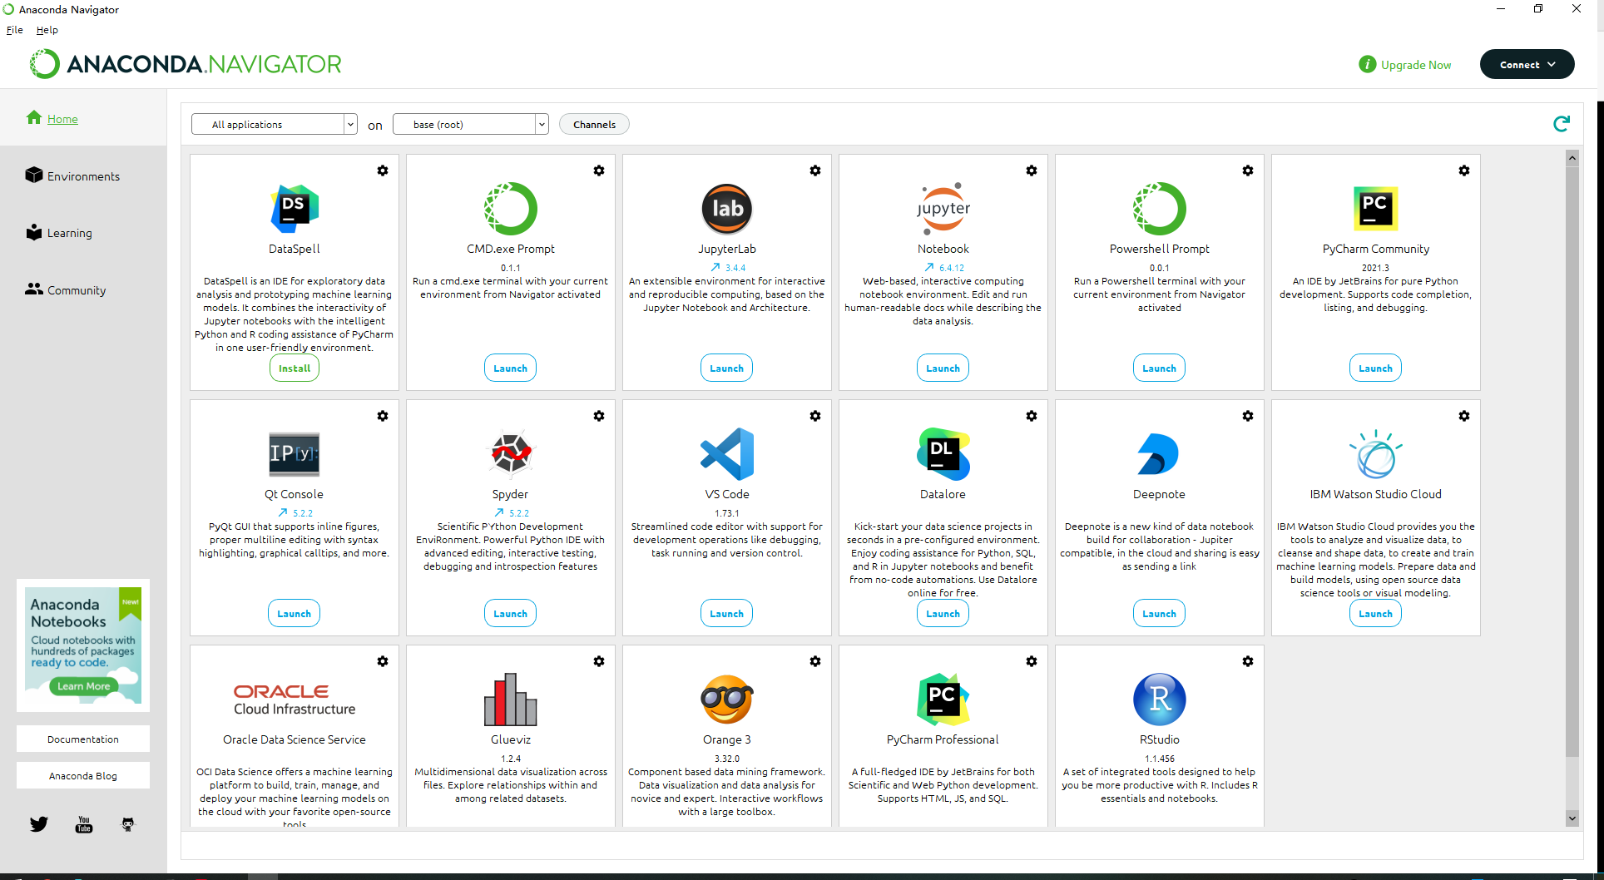Install DataSpell
The width and height of the screenshot is (1604, 880).
click(295, 368)
